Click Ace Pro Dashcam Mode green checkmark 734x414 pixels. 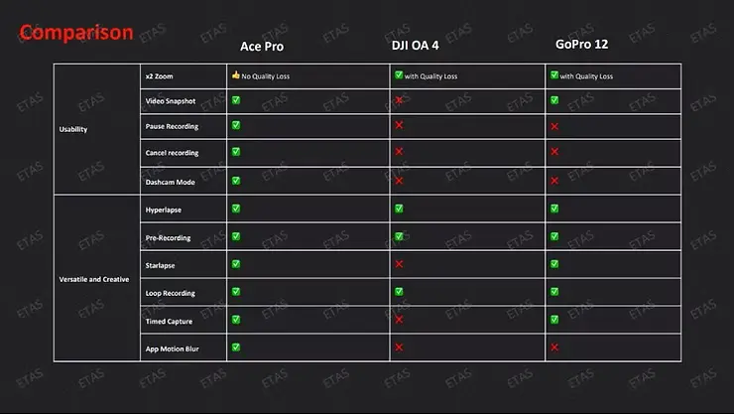[x=236, y=180]
